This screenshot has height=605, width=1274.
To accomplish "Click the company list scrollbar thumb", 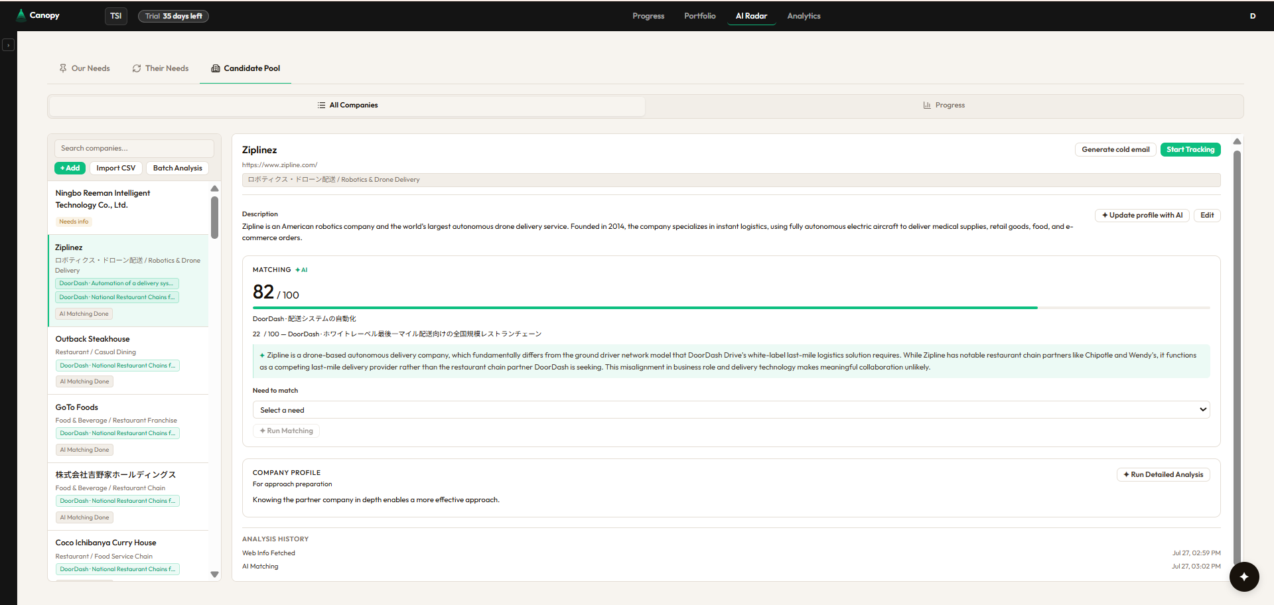I will (214, 218).
